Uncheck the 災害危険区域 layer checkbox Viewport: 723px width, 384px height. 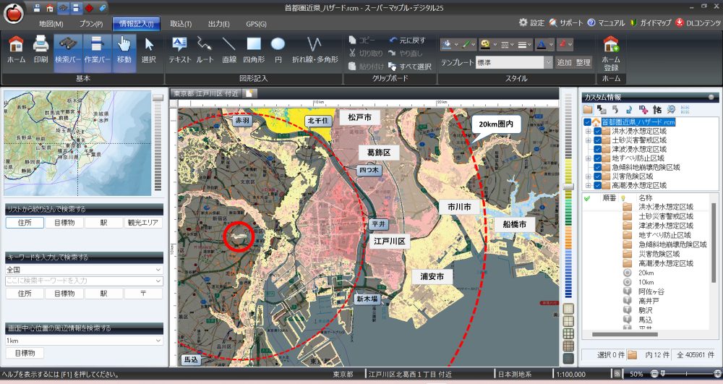point(597,176)
